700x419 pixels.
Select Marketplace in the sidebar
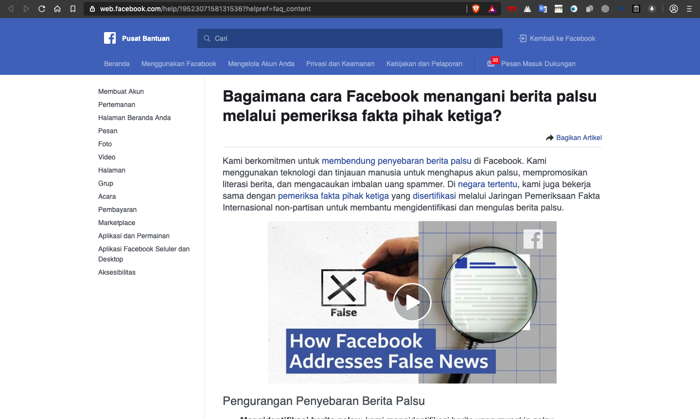(116, 223)
